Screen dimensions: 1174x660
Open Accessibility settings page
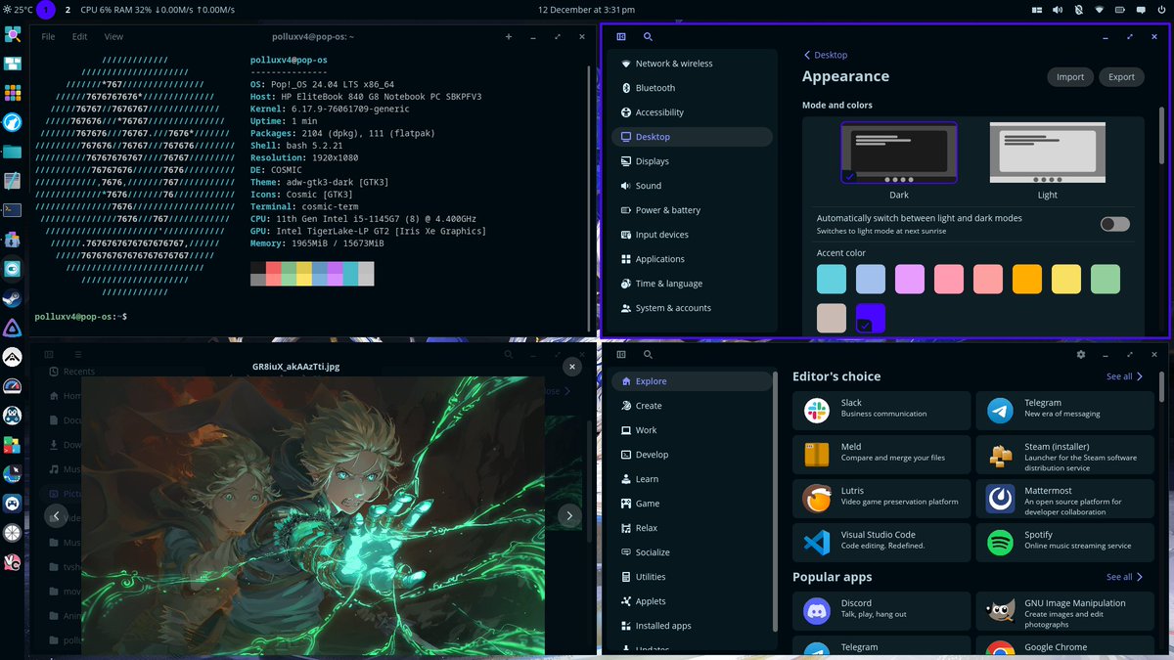tap(693, 112)
